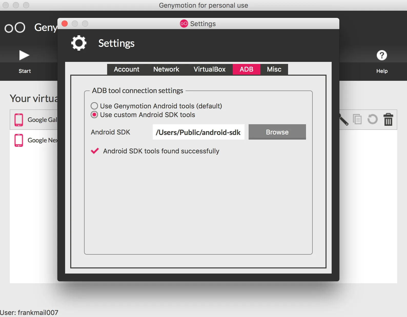Screen dimensions: 407x317
Task: Delete virtual device with trash icon
Action: pos(388,119)
